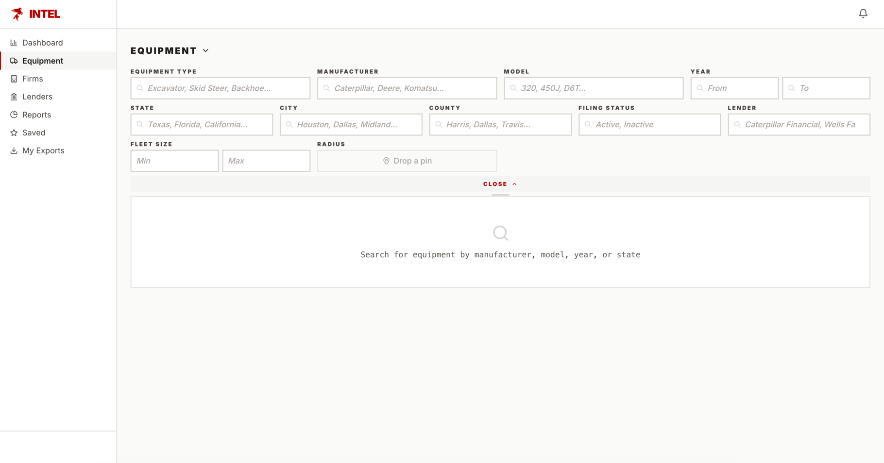This screenshot has height=463, width=884.
Task: Click the search icon in Model field
Action: (x=513, y=88)
